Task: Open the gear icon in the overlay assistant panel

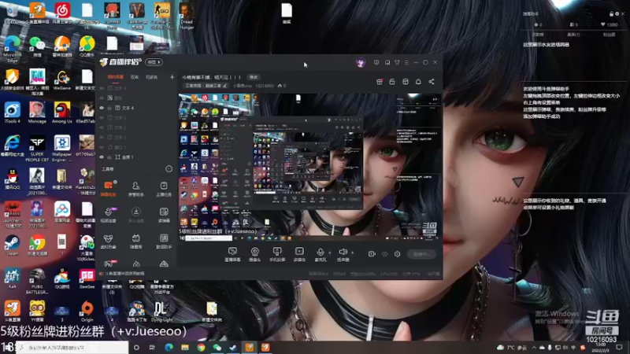Action: tap(617, 13)
